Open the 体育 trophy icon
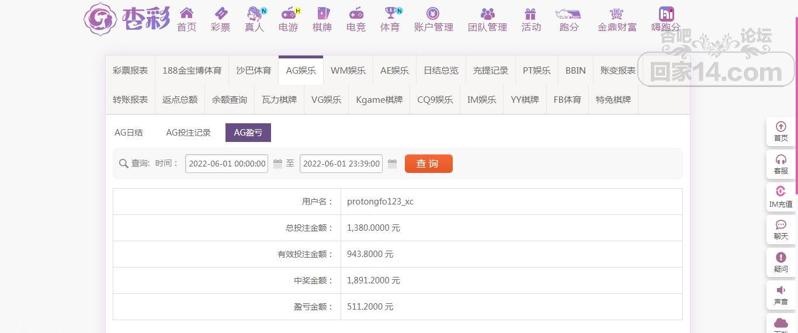Screen dimensions: 798x333 pyautogui.click(x=390, y=13)
